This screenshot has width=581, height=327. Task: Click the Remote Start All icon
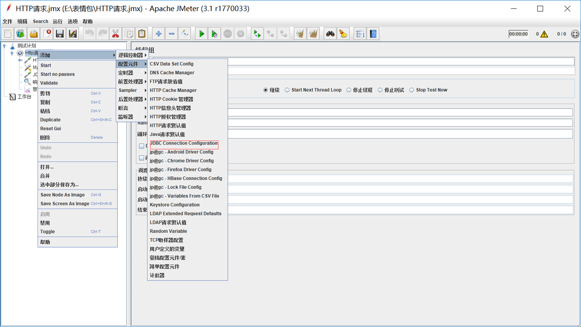click(x=257, y=34)
